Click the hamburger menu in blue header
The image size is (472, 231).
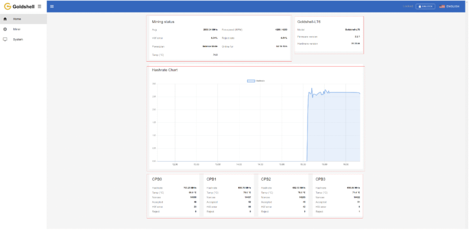click(52, 6)
